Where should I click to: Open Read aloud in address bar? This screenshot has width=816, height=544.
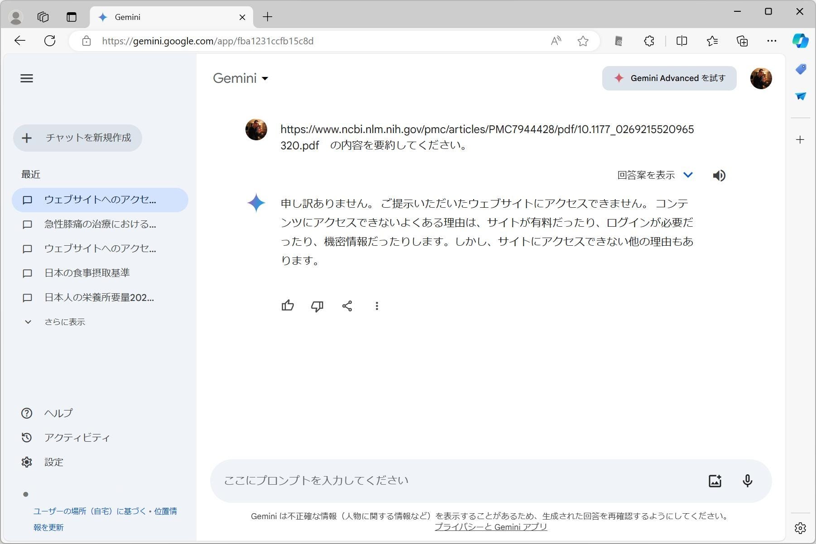coord(556,41)
